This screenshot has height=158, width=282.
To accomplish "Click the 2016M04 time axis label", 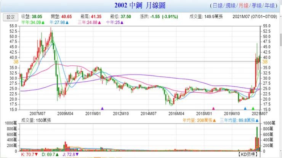I will pyautogui.click(x=176, y=114).
